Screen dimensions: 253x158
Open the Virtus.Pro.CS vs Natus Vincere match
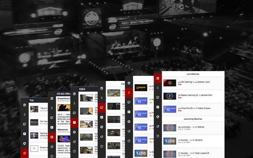coord(193,109)
